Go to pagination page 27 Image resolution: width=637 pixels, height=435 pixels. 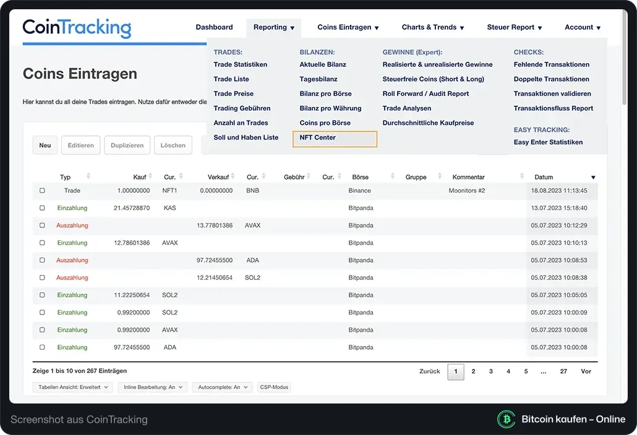tap(563, 371)
